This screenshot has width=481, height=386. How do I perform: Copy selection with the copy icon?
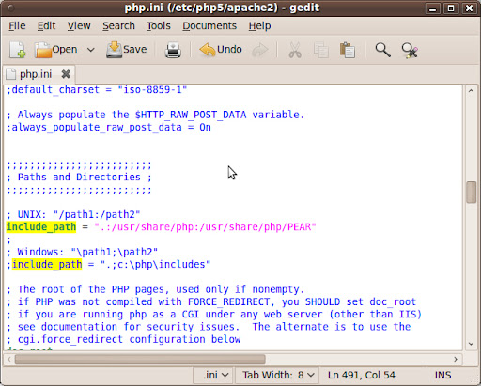321,50
